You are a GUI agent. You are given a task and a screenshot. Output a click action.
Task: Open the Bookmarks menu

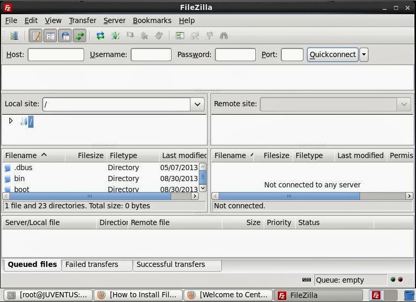pyautogui.click(x=152, y=20)
